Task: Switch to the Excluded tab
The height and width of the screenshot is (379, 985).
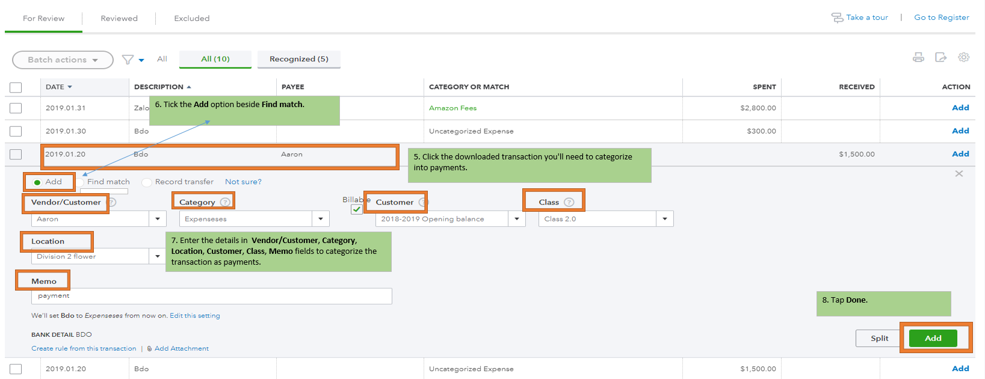Action: [x=192, y=18]
